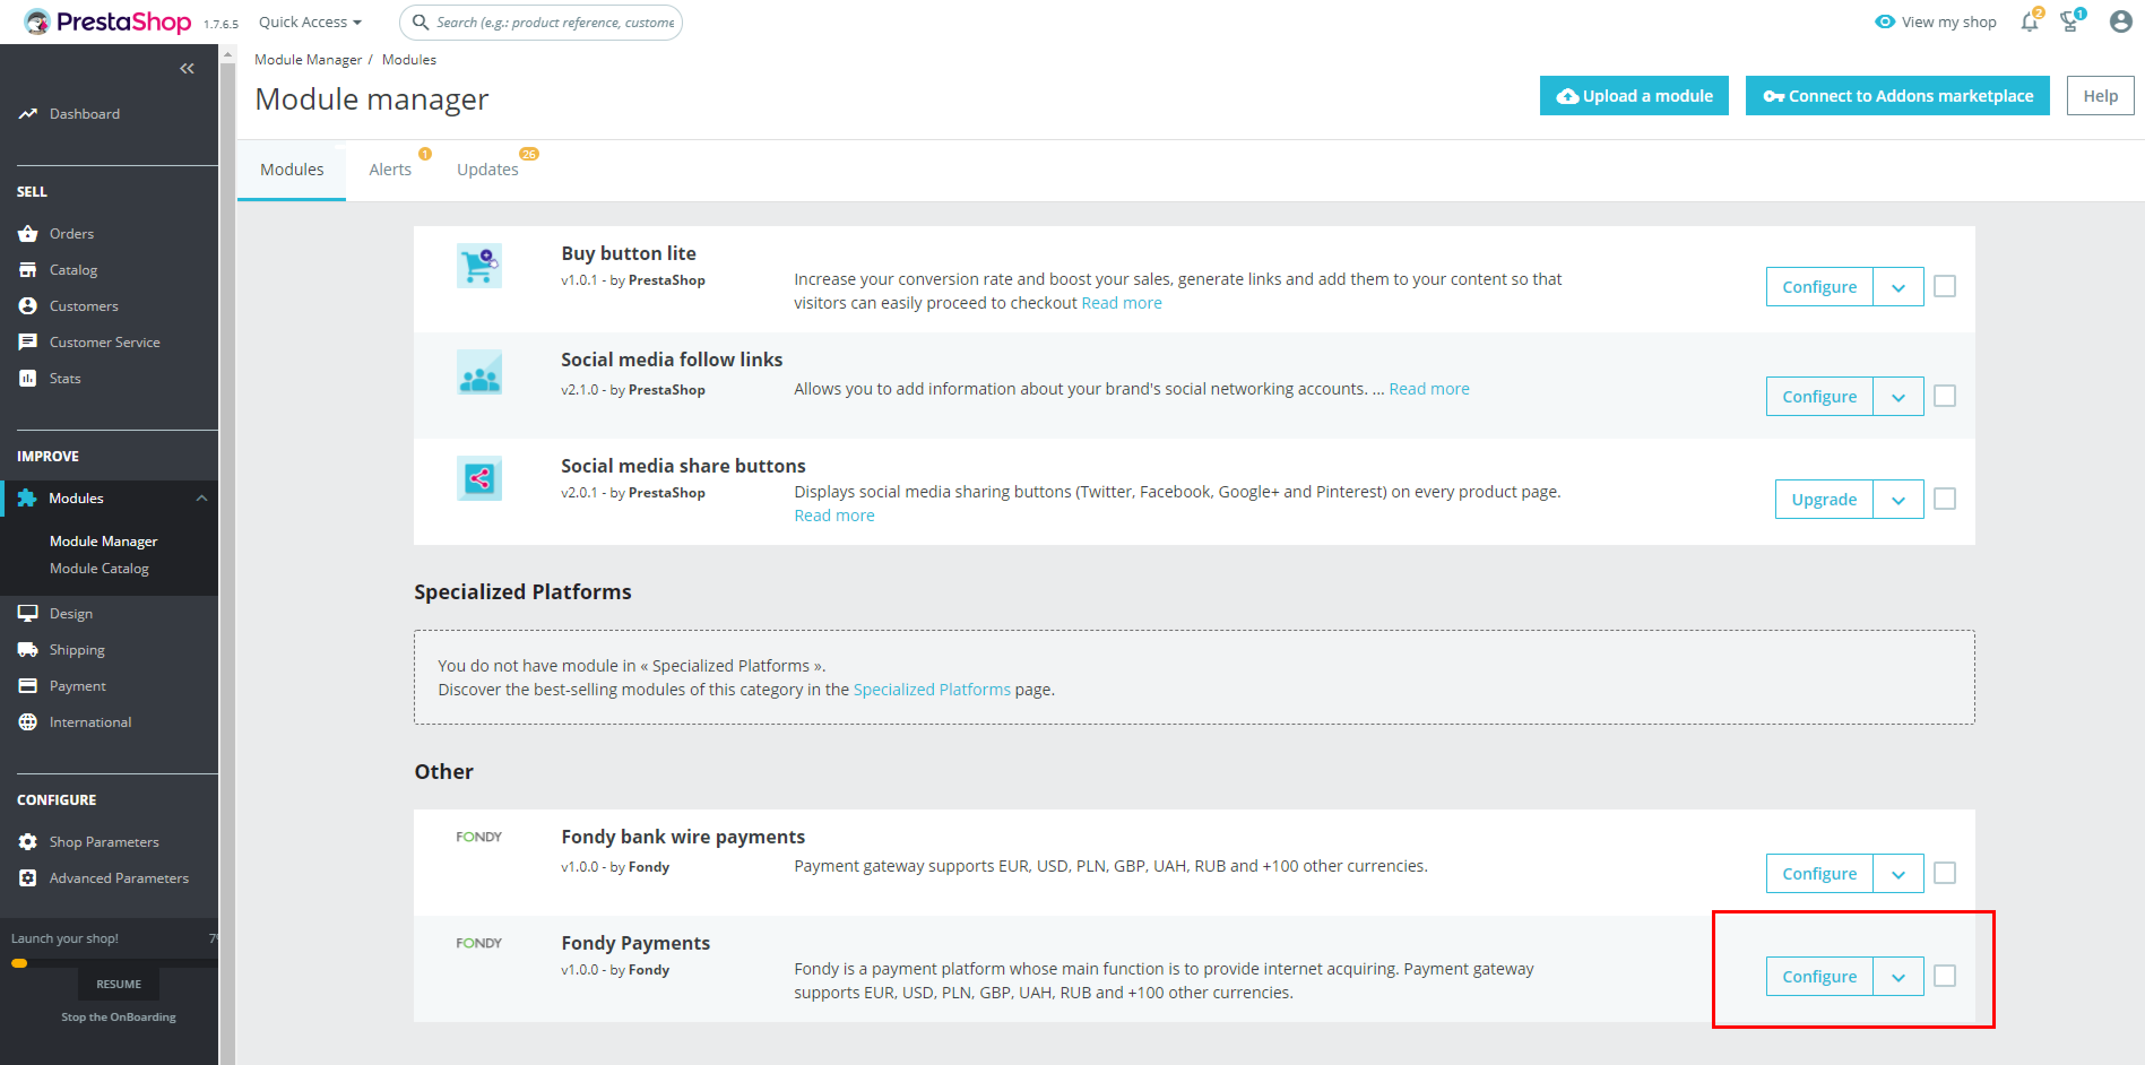The image size is (2145, 1065).
Task: Tick the Fondy bank wire payments checkbox
Action: (1944, 873)
